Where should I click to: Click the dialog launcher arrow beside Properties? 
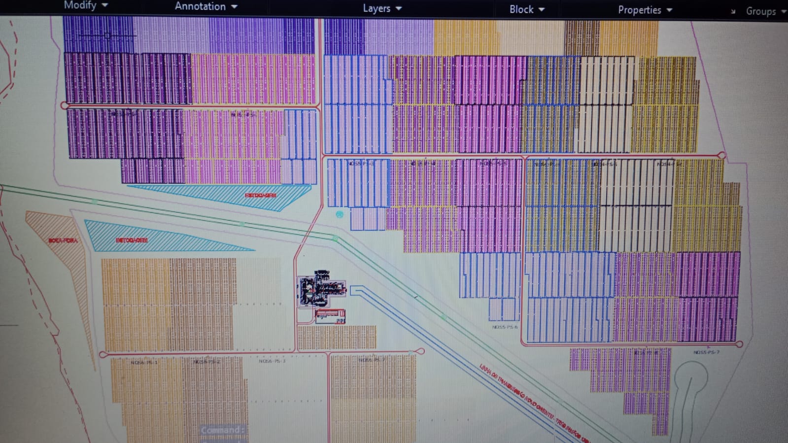[733, 11]
